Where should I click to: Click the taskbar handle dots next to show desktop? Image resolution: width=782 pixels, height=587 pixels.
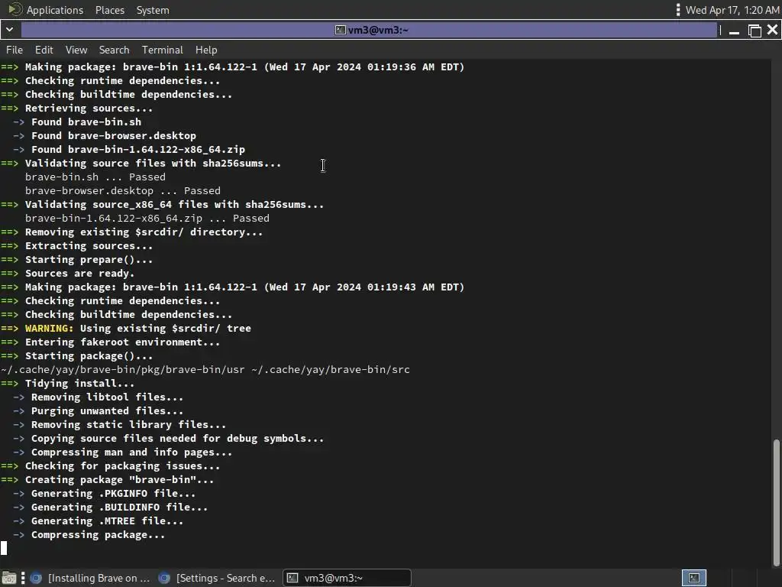23,578
